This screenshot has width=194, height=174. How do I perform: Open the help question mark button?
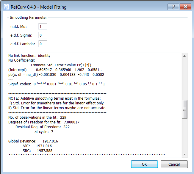[173, 7]
